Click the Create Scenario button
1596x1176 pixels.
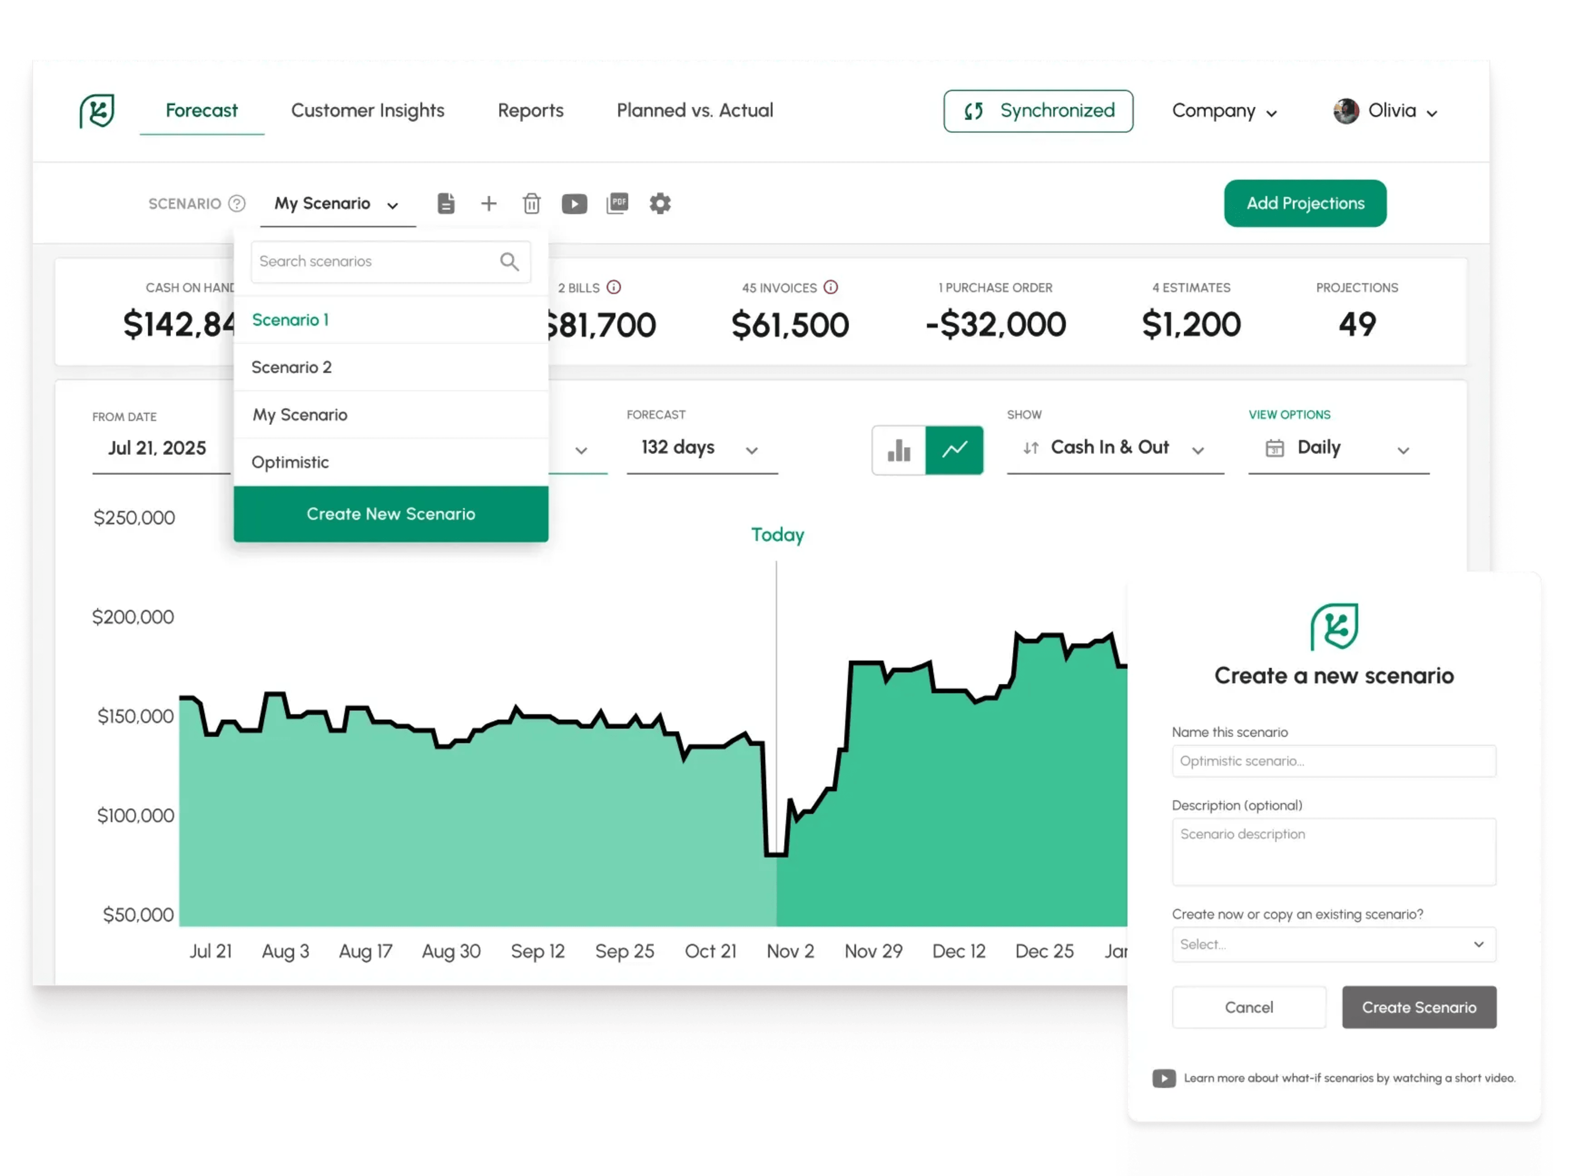(1419, 1007)
